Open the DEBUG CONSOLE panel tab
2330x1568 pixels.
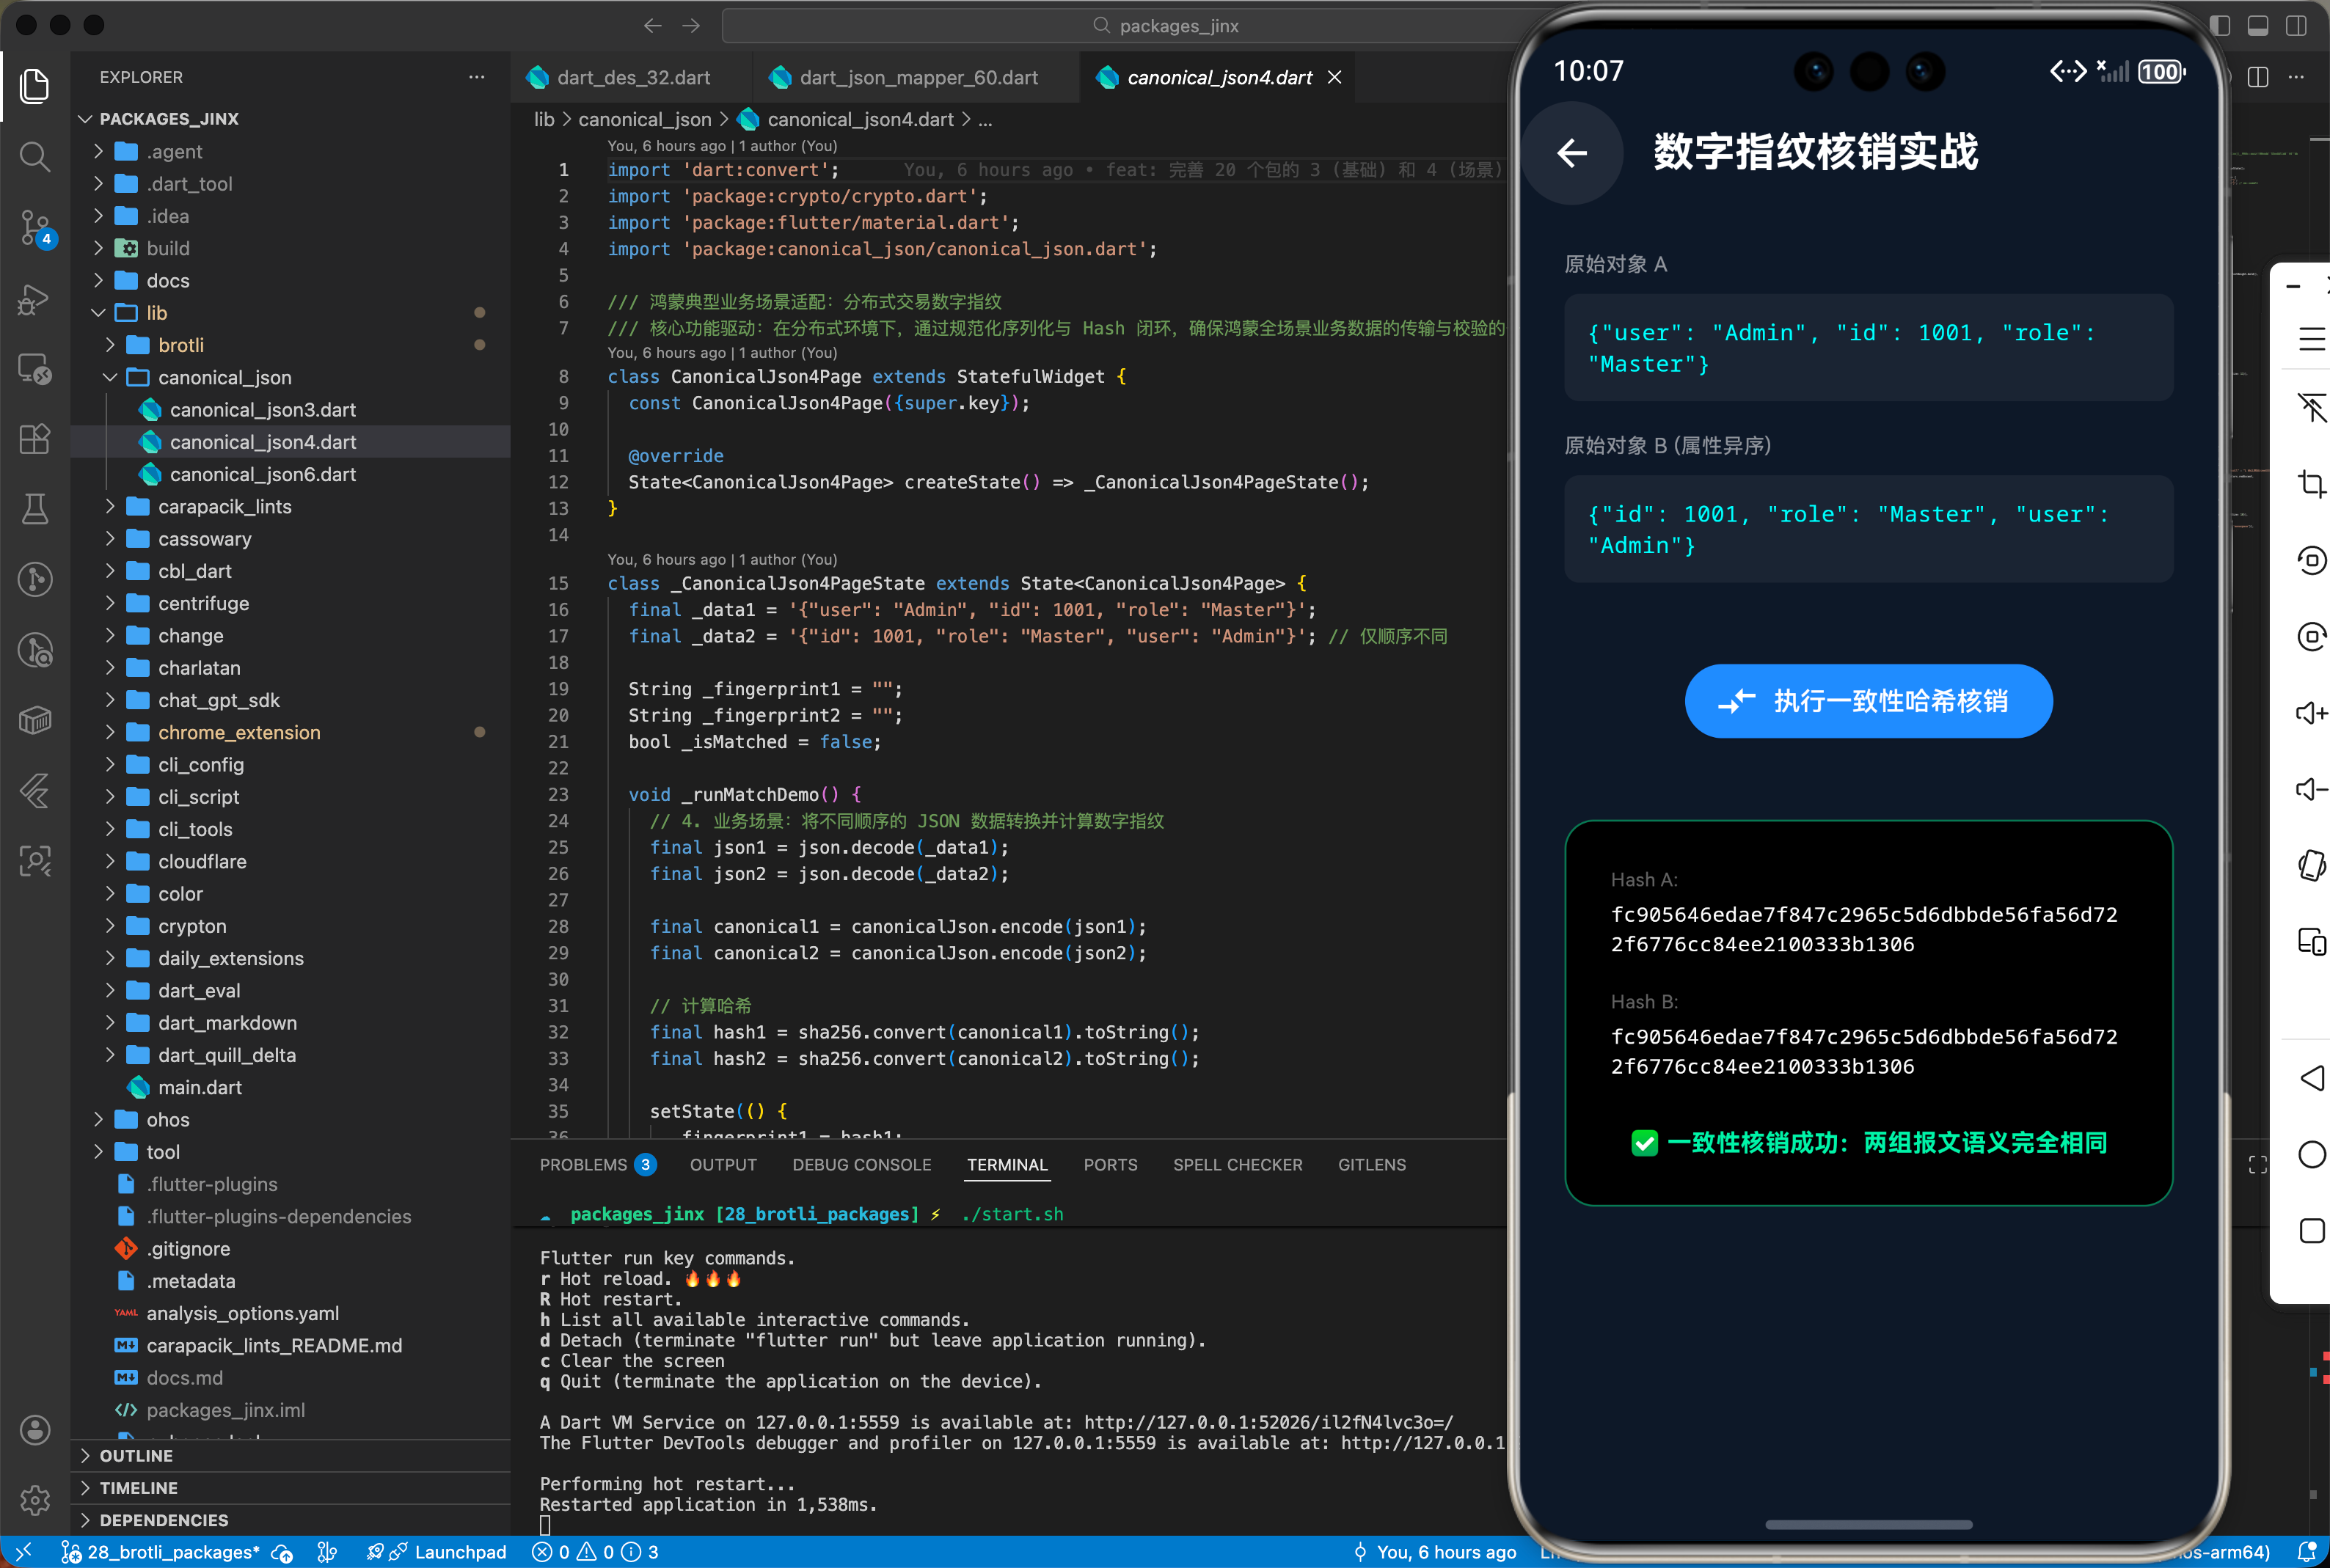tap(861, 1165)
